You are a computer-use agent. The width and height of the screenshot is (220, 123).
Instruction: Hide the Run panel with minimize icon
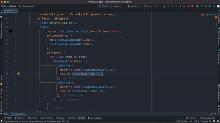coord(216,114)
